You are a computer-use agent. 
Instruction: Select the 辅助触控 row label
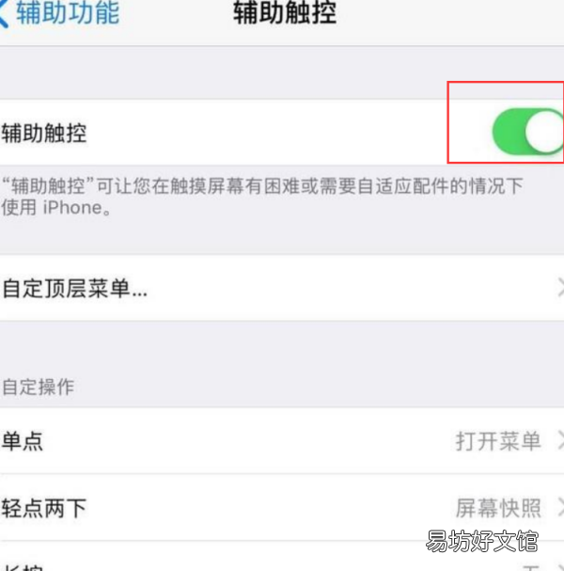click(44, 134)
